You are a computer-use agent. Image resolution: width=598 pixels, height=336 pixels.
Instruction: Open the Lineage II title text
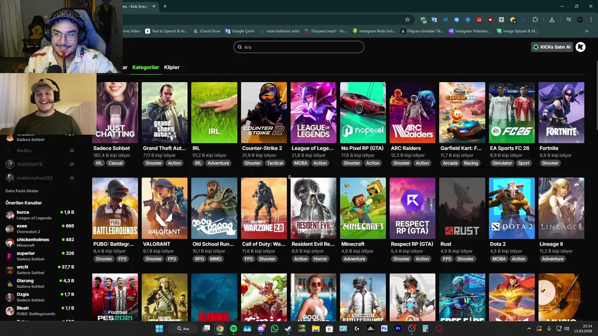click(x=551, y=244)
